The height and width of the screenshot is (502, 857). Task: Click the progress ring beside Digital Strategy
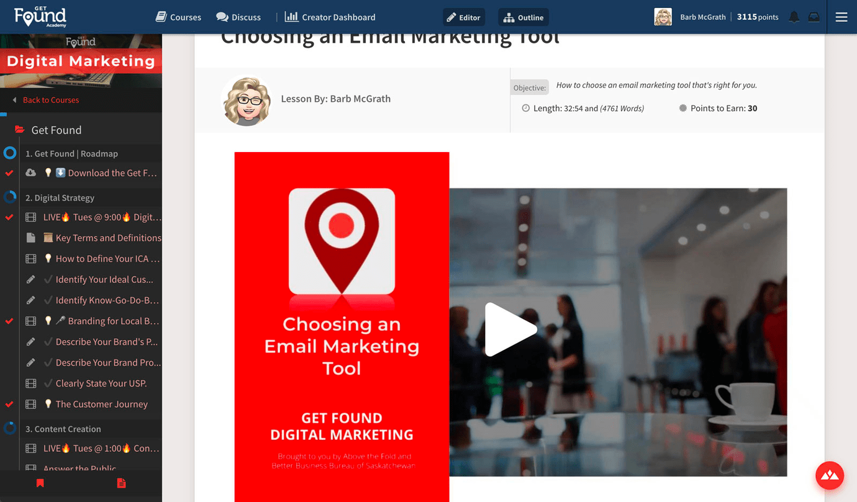pos(10,197)
